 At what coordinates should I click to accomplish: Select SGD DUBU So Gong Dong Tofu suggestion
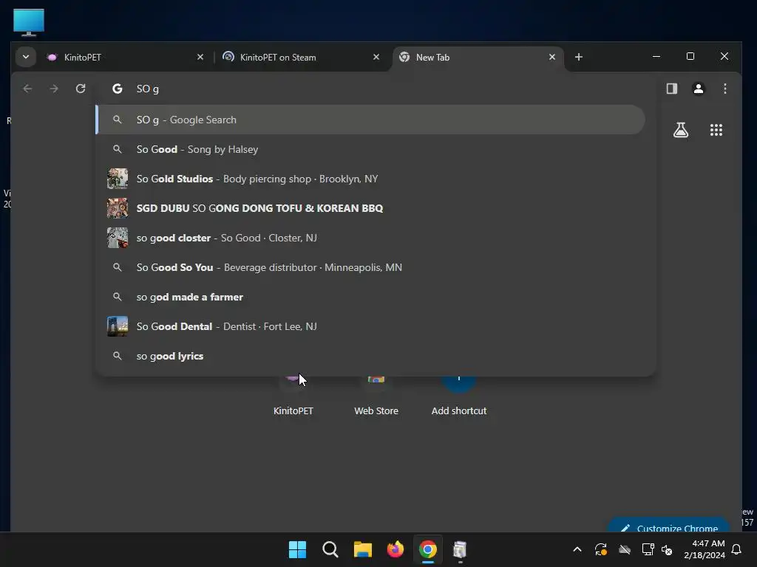(371, 208)
